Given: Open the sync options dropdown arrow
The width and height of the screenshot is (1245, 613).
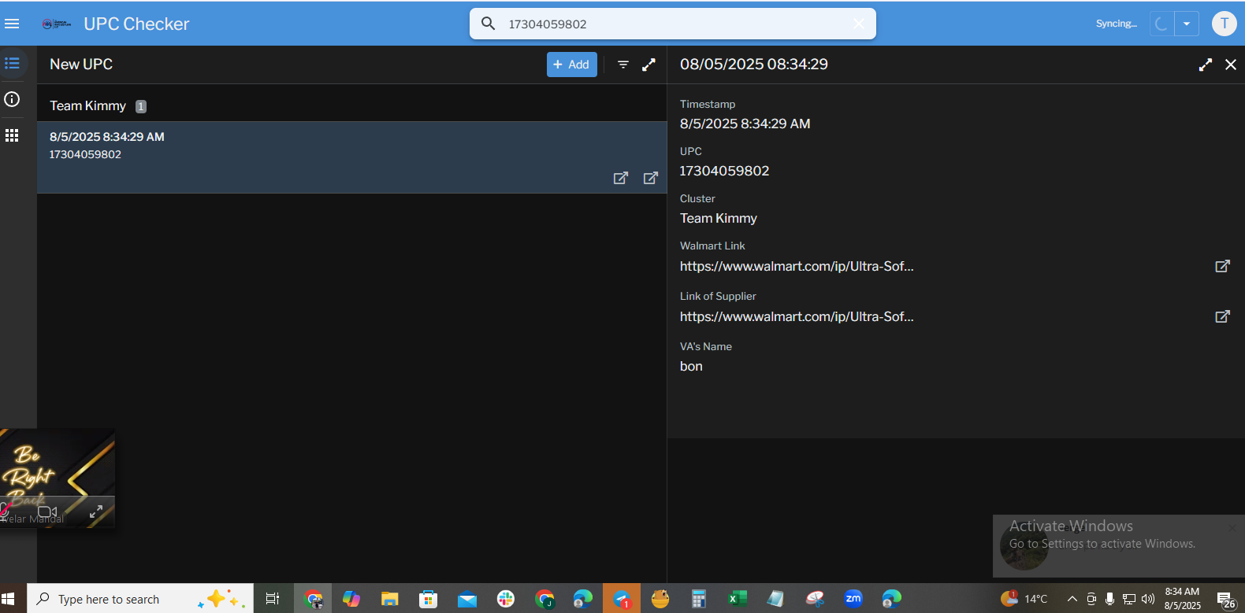Looking at the screenshot, I should click(x=1186, y=24).
